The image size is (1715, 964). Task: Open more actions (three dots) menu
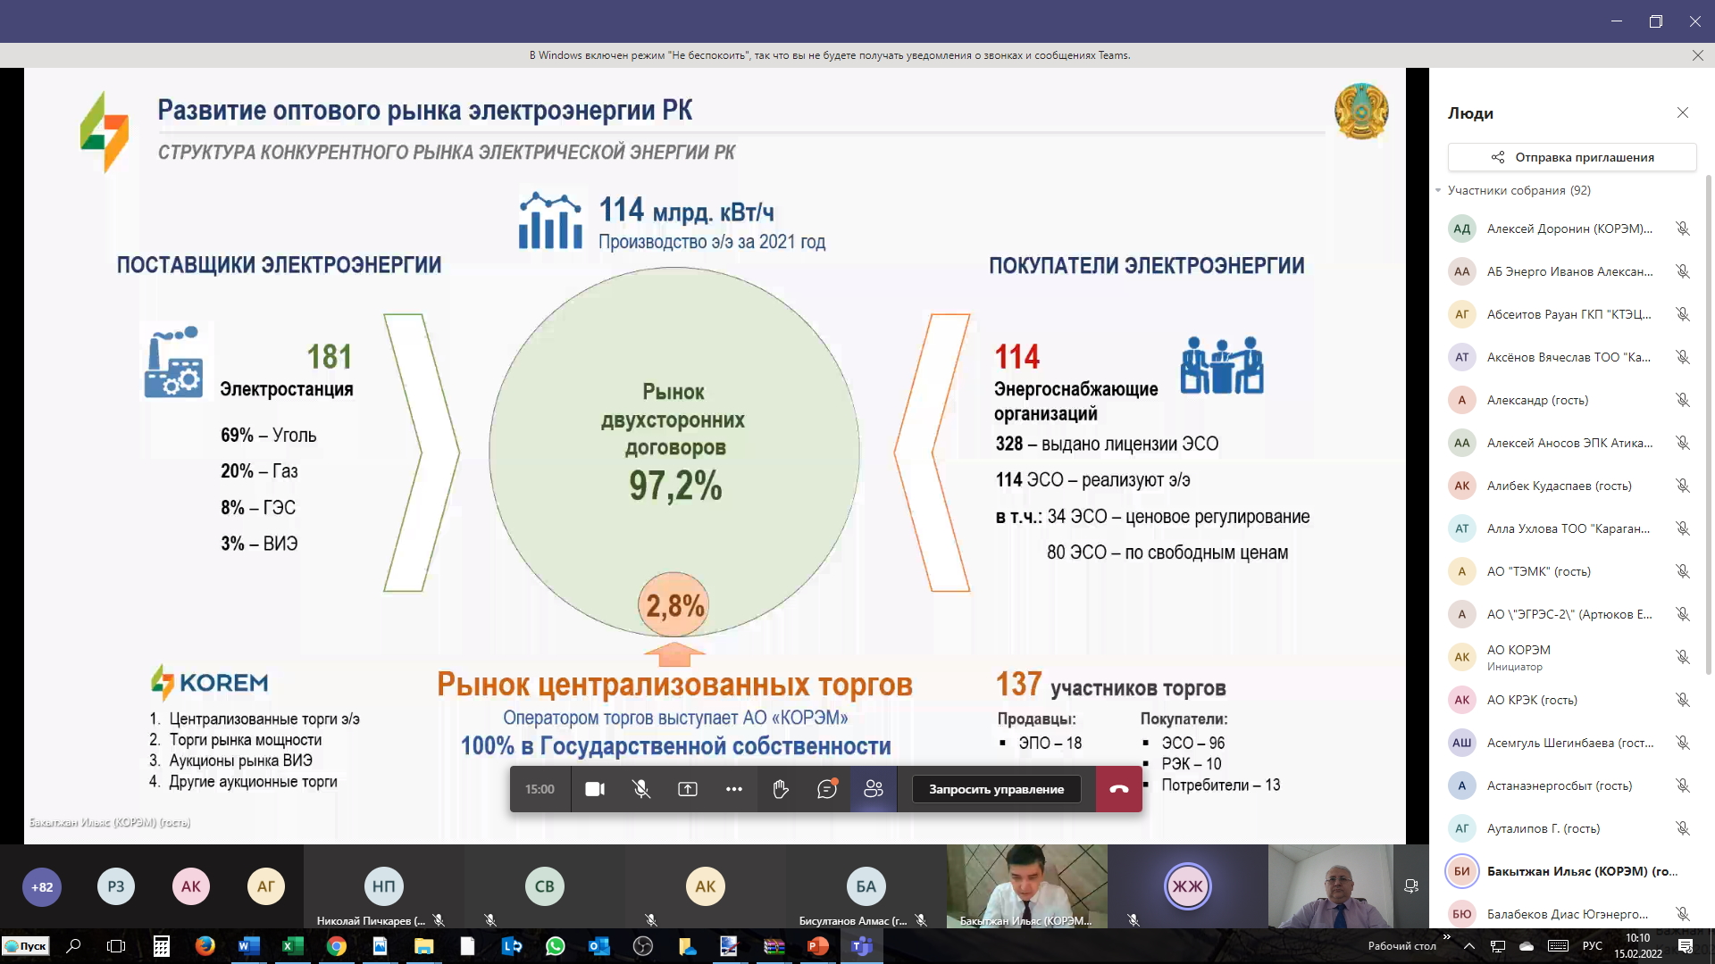click(734, 789)
